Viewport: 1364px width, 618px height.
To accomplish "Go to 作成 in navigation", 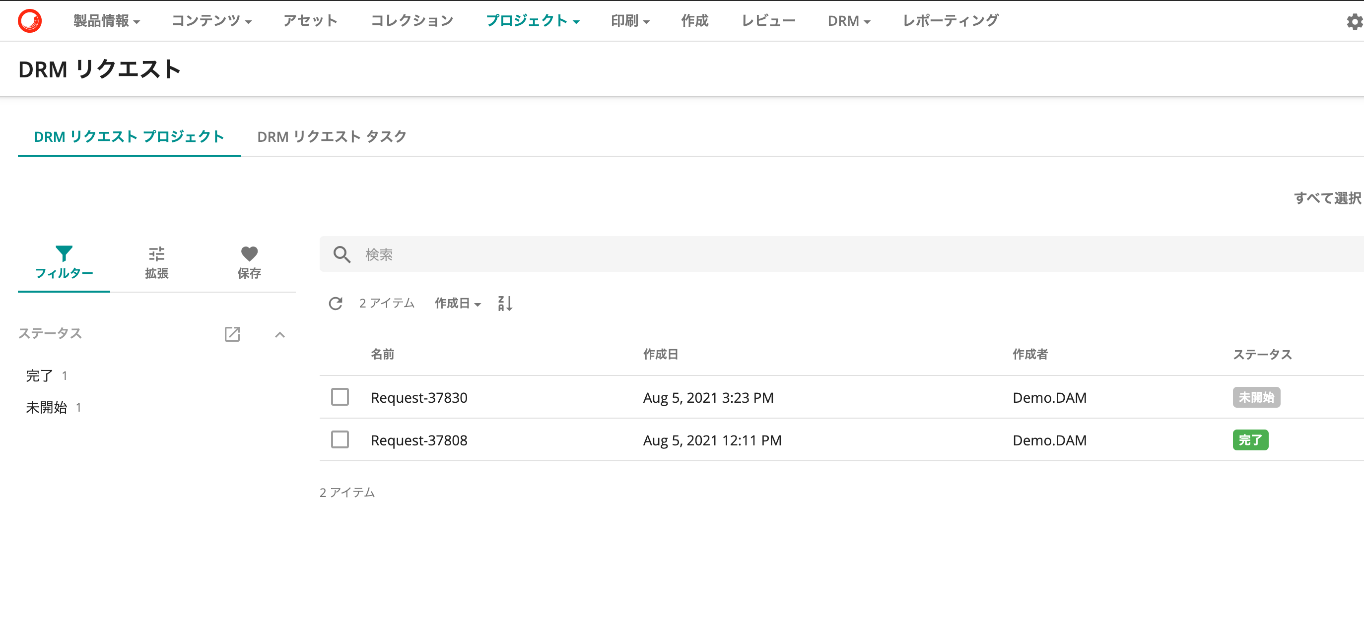I will tap(695, 21).
